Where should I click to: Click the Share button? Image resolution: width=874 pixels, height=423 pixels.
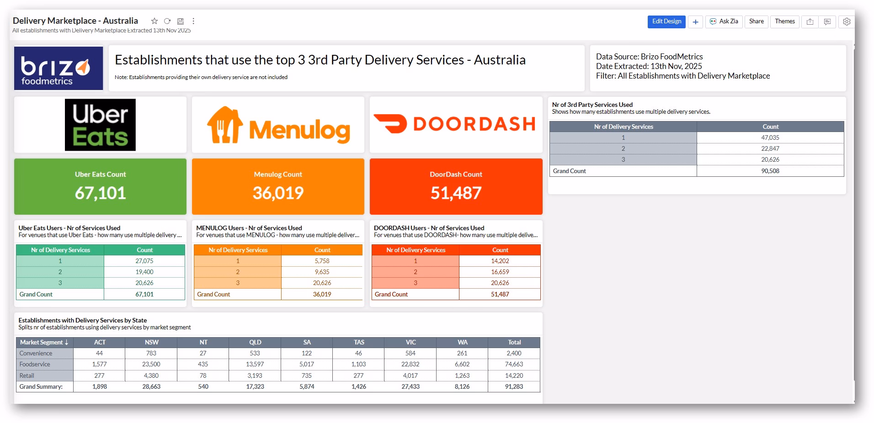756,21
